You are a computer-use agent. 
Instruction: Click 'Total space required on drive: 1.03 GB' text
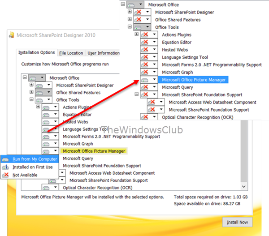point(211,197)
